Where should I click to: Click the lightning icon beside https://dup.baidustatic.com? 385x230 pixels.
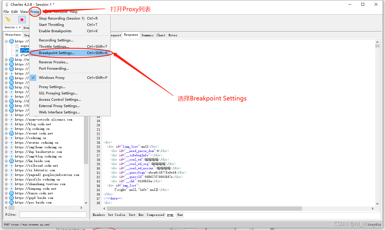pos(12,152)
